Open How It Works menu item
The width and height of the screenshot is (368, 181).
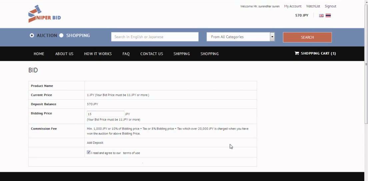click(98, 54)
